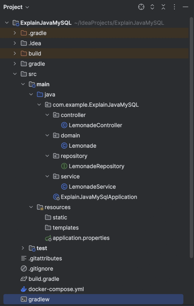
Task: Expand the .idea folder
Action: tap(15, 43)
